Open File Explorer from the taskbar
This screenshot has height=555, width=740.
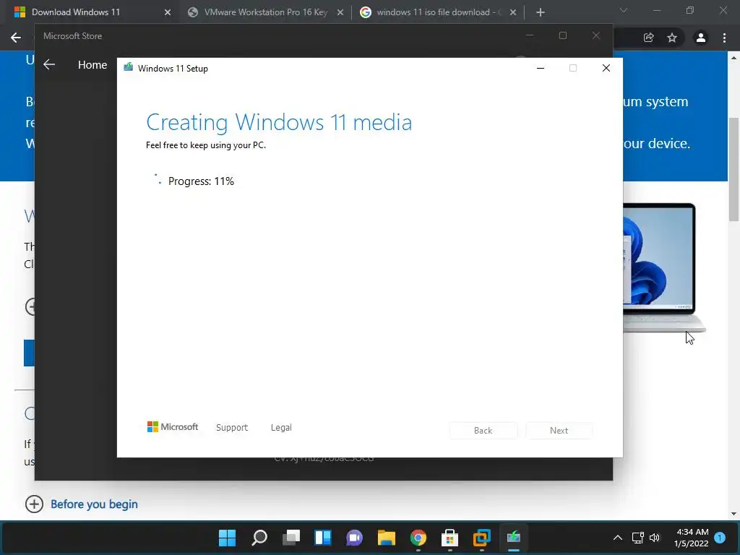pyautogui.click(x=386, y=537)
